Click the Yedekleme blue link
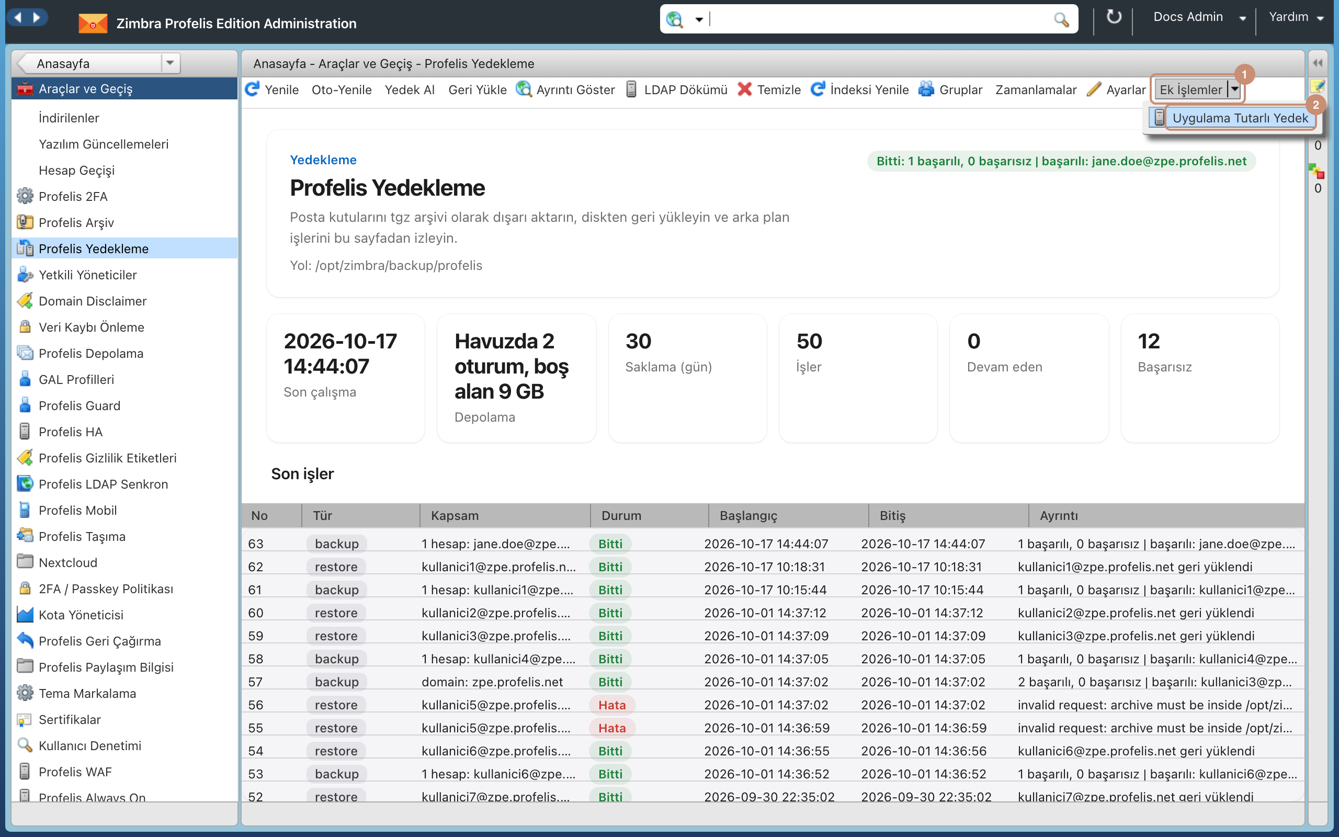The width and height of the screenshot is (1339, 837). click(x=323, y=160)
